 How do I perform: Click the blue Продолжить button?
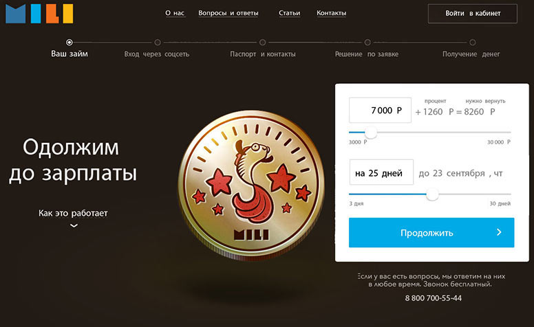point(431,232)
